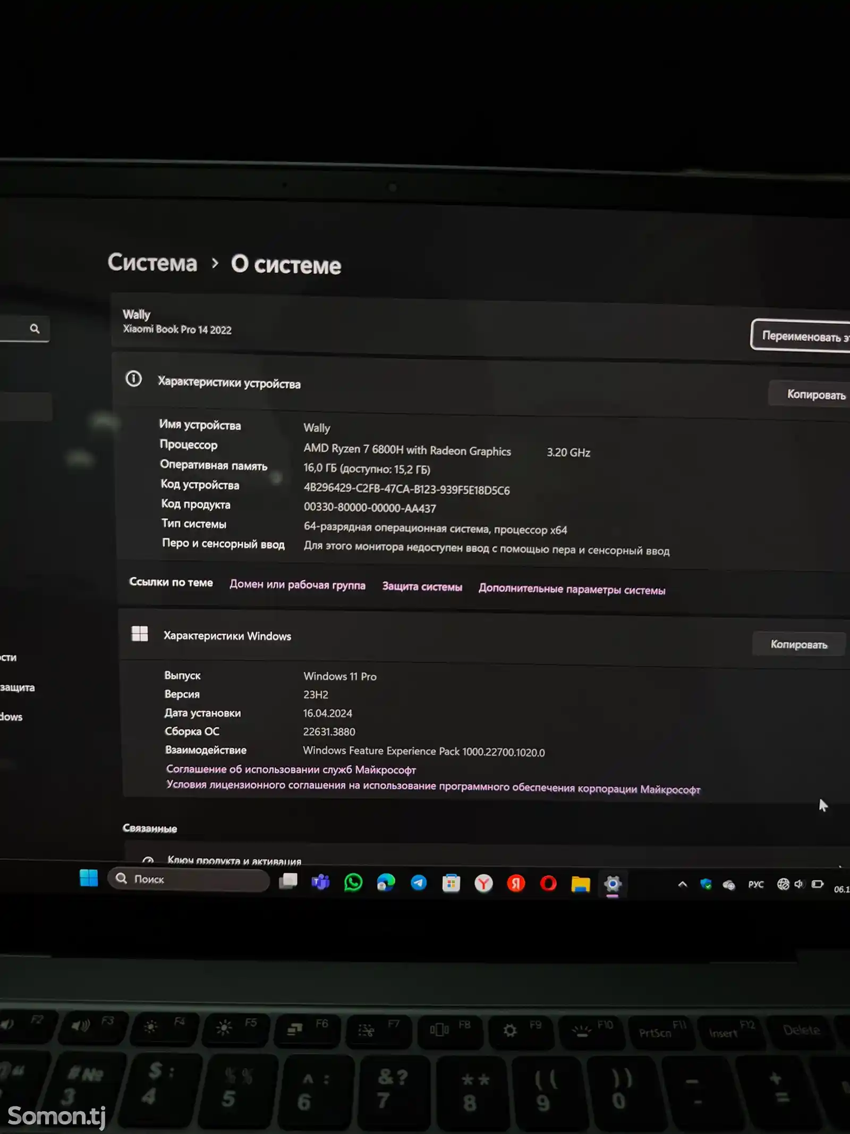850x1134 pixels.
Task: Switch input language РУС indicator
Action: click(756, 885)
